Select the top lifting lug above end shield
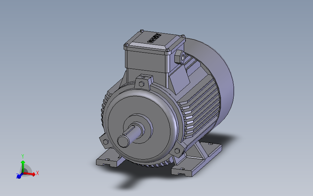The height and width of the screenshot is (196, 313). coord(144,82)
